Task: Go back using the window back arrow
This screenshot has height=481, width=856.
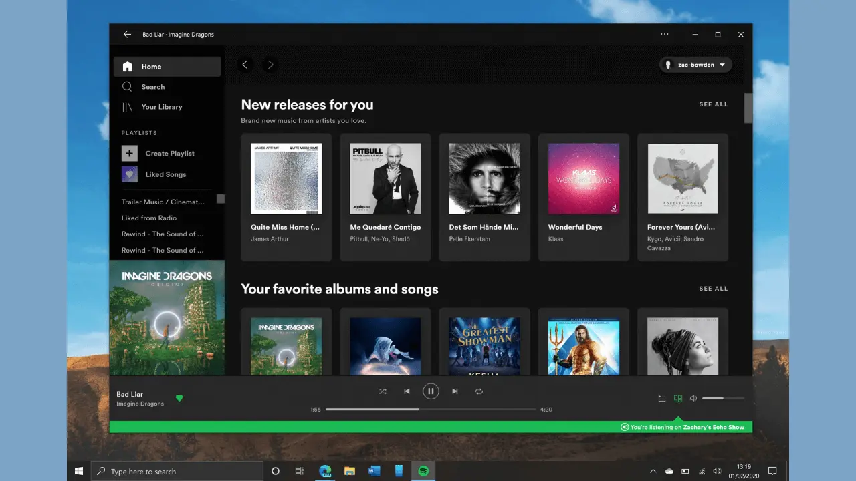Action: [127, 35]
